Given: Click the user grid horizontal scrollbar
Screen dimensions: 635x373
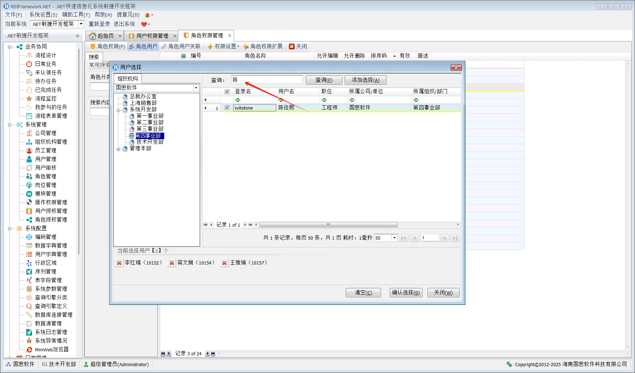Looking at the screenshot, I should tap(328, 225).
